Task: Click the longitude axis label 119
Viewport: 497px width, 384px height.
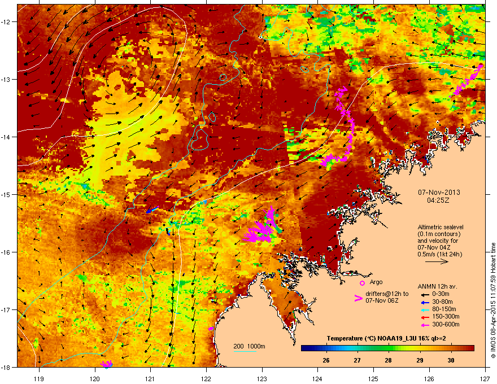Action: 39,378
